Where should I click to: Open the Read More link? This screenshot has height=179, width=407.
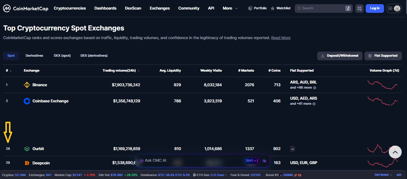281,38
